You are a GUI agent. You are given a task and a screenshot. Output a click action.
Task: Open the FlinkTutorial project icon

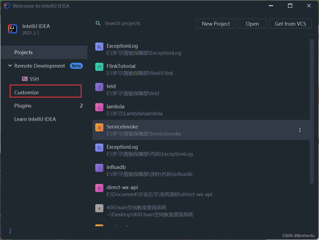[99, 67]
